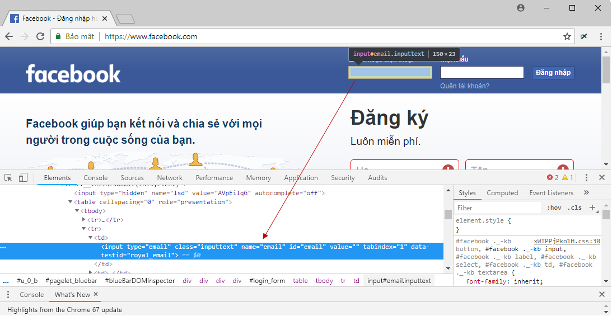Activate the inspect element picker icon

pos(8,178)
